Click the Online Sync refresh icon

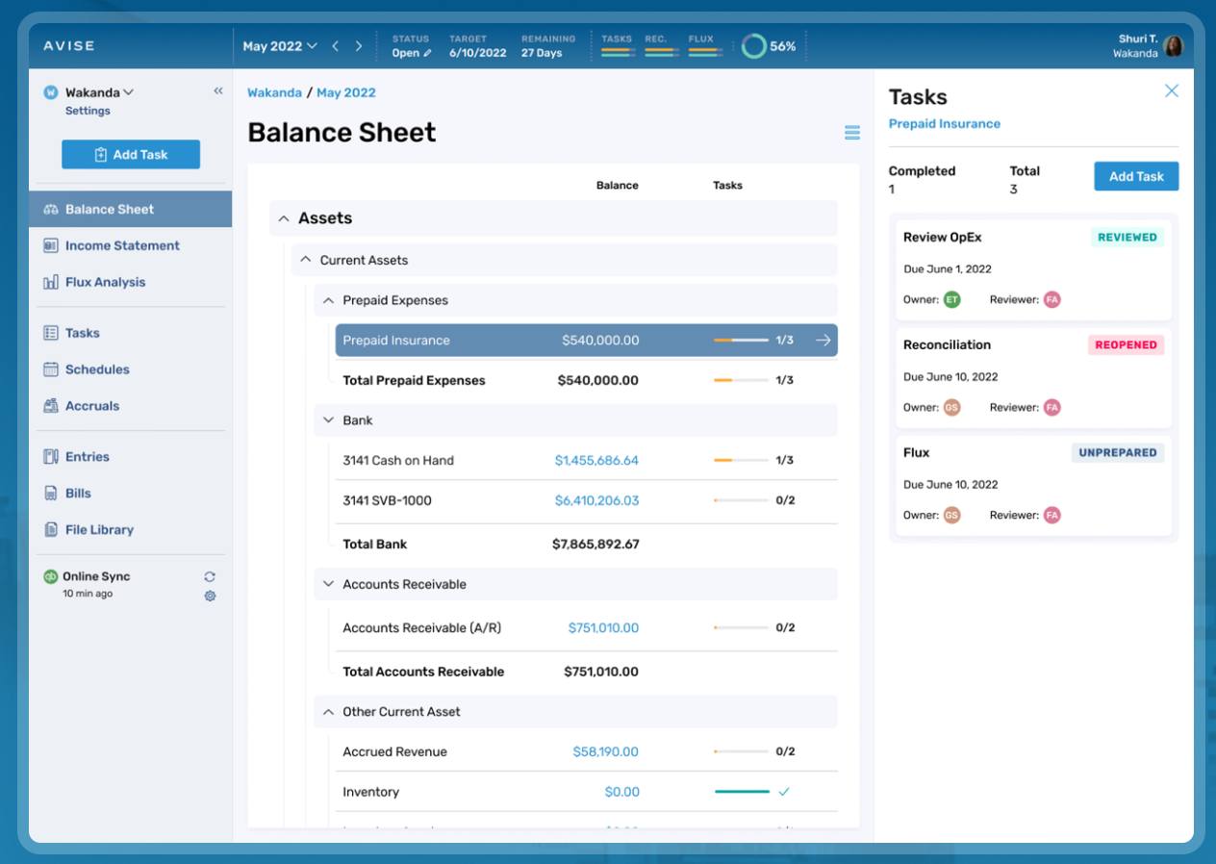click(210, 577)
